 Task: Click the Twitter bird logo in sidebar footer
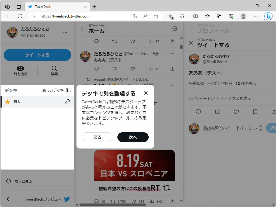coord(67,199)
